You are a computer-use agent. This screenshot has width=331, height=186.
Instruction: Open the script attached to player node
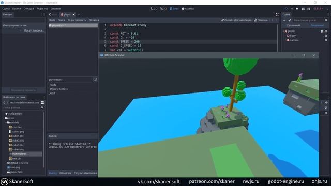322,31
